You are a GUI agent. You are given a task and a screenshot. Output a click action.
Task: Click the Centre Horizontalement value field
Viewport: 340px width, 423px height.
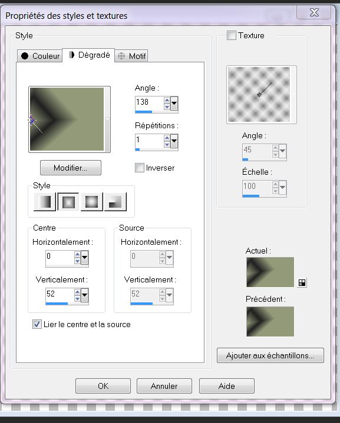click(60, 257)
